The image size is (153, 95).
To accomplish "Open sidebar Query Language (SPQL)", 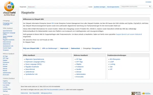I will (8, 37).
